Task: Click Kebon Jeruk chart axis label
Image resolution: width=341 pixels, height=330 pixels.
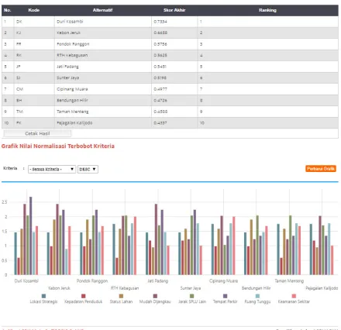Action: pos(59,288)
